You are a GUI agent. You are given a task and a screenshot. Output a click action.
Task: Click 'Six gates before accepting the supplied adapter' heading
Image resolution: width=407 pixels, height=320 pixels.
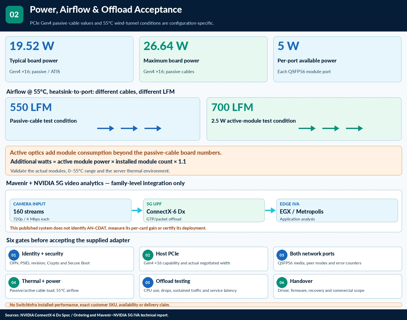pyautogui.click(x=68, y=240)
